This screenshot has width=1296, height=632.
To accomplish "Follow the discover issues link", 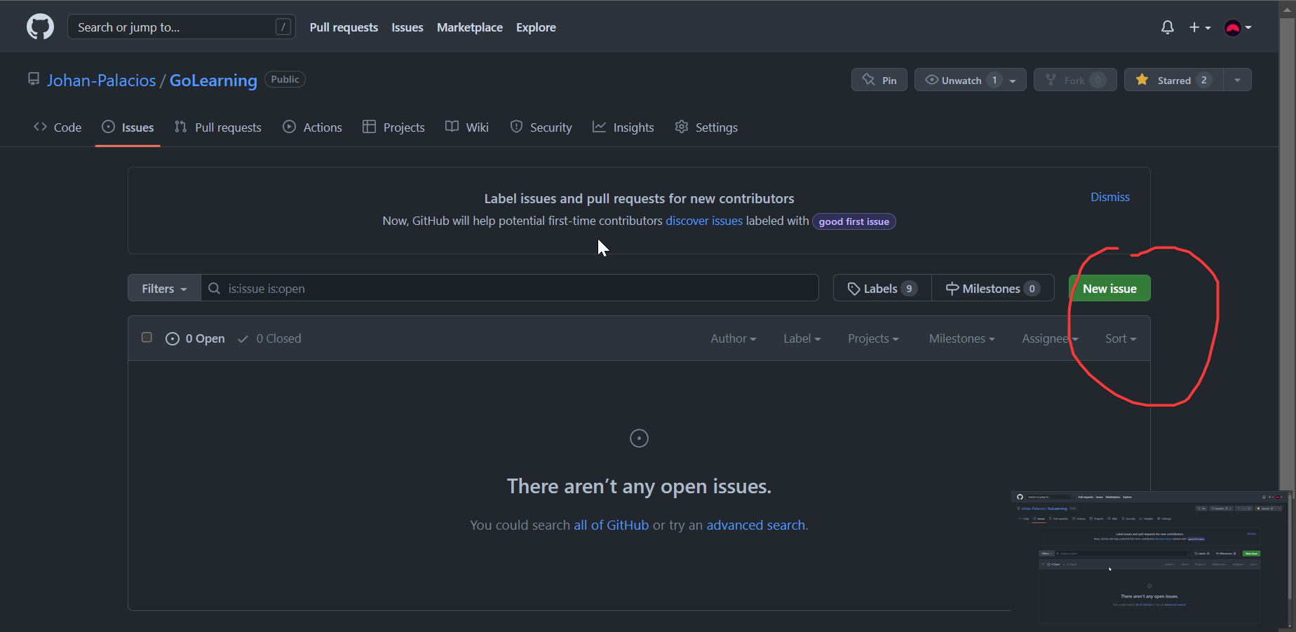I will (704, 221).
